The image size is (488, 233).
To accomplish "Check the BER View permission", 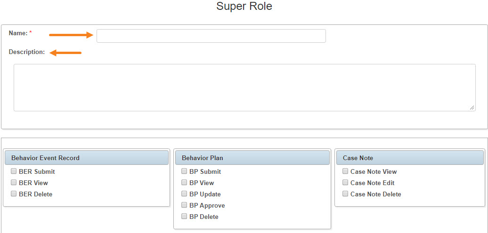I will [13, 183].
